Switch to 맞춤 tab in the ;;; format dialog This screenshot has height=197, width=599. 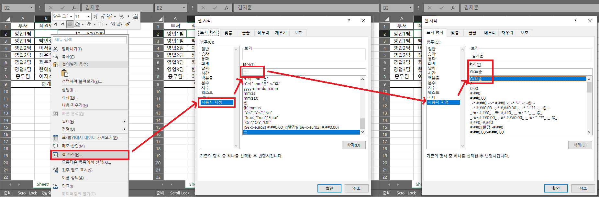coord(228,33)
